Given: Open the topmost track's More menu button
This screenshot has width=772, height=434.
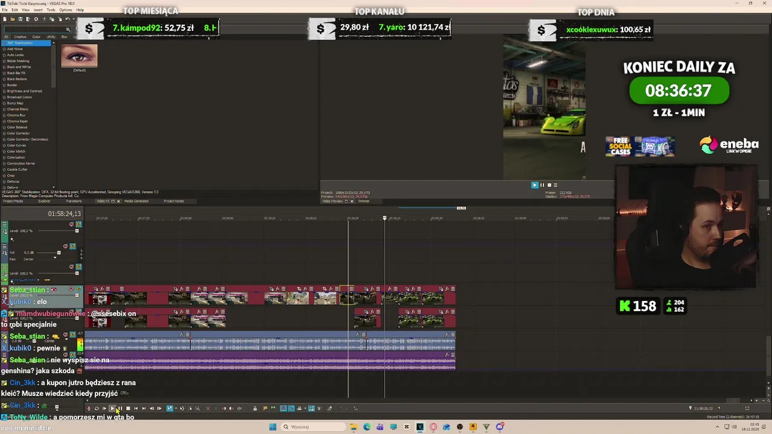Looking at the screenshot, I should click(x=5, y=224).
